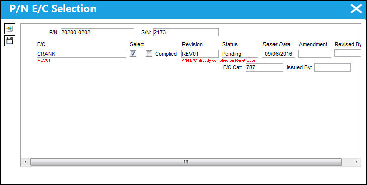Click the empty Issued By field

pos(332,68)
